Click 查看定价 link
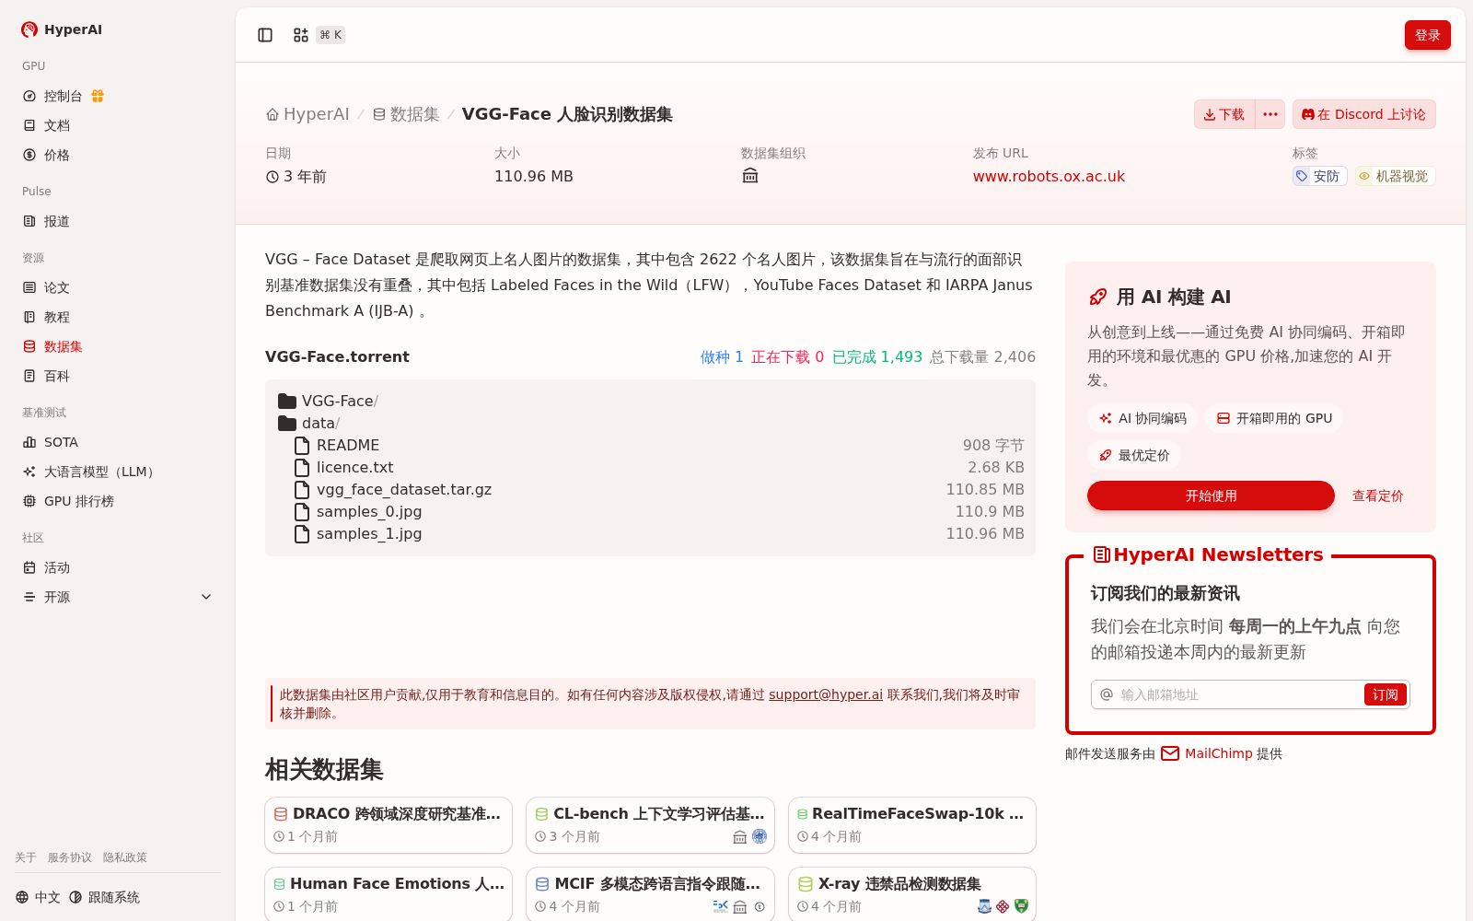Screen dimensions: 1473x921 click(x=1377, y=495)
